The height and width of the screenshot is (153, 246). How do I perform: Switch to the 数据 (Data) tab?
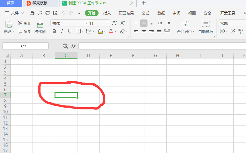pos(161,13)
